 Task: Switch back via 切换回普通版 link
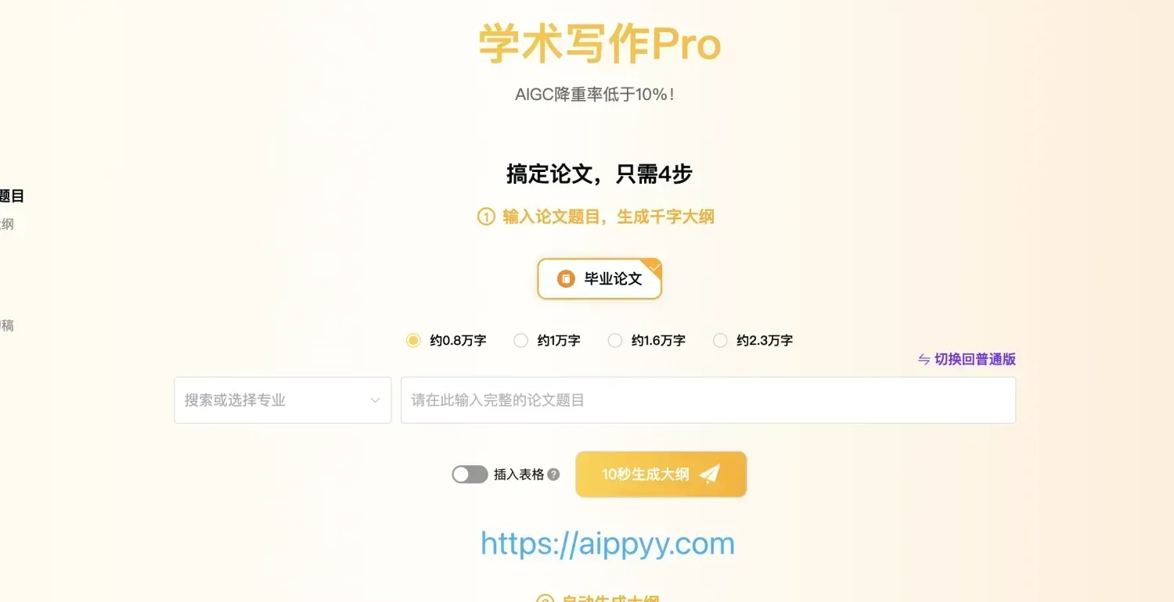[975, 360]
